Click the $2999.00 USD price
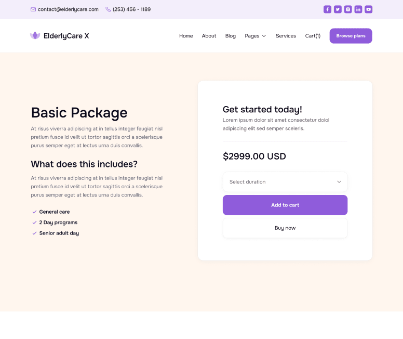 [254, 157]
